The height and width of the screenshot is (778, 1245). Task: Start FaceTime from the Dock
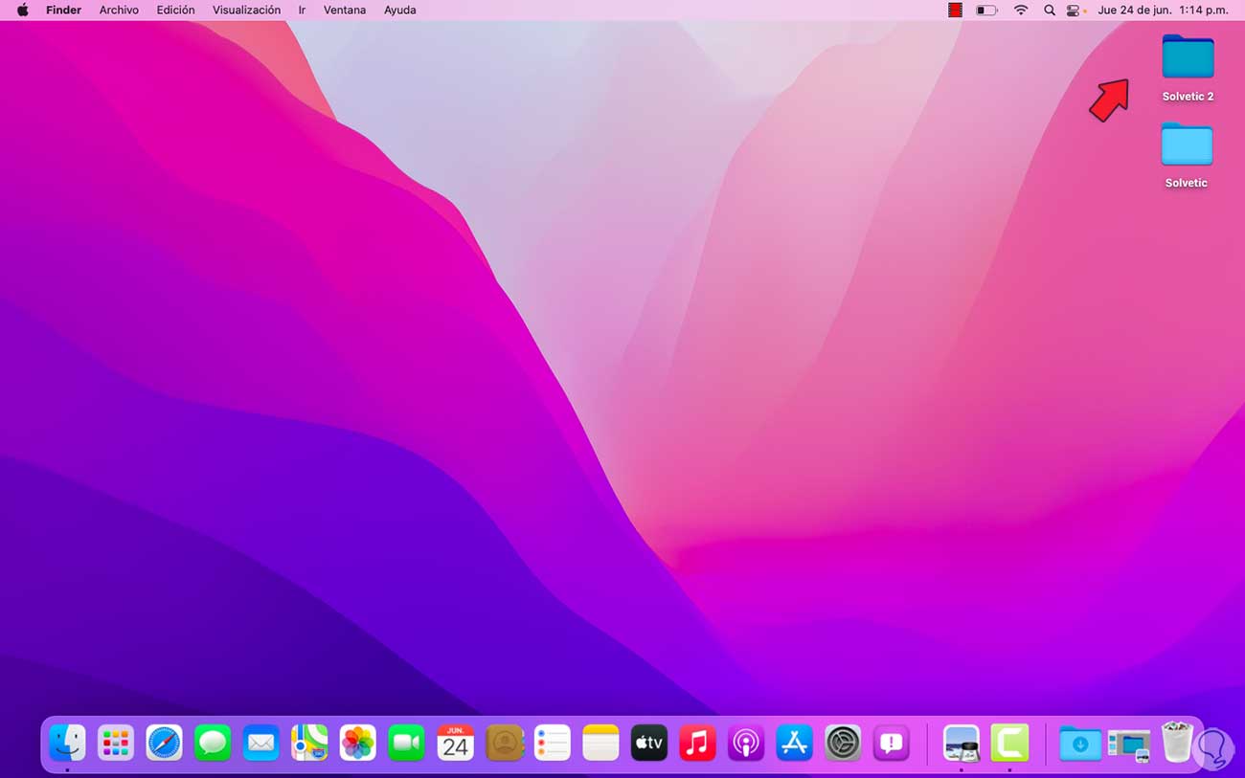[x=406, y=743]
